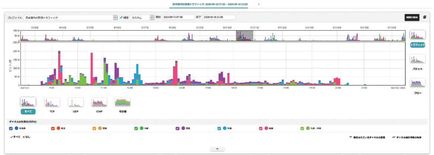Click the 期間の設定 button

tap(412, 17)
